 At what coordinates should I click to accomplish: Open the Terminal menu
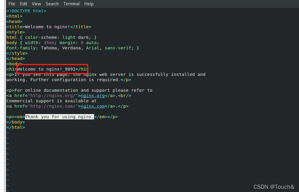pyautogui.click(x=72, y=4)
